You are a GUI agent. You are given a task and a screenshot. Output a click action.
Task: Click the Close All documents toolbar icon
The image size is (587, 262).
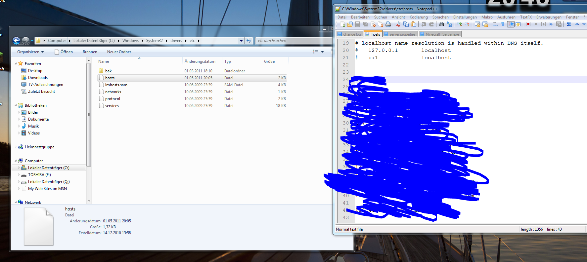pos(381,24)
